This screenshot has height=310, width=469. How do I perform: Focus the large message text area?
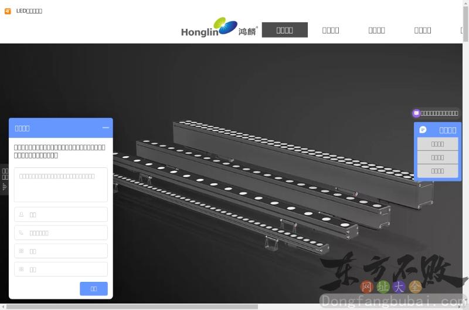click(x=61, y=185)
